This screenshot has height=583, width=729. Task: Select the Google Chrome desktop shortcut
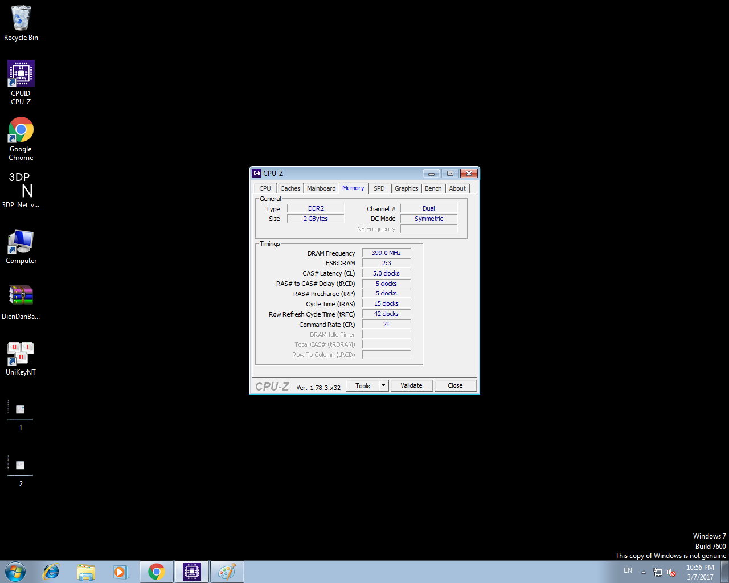[21, 139]
